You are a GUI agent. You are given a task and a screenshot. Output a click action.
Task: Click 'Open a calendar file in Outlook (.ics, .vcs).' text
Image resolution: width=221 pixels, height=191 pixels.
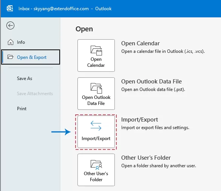click(x=163, y=51)
